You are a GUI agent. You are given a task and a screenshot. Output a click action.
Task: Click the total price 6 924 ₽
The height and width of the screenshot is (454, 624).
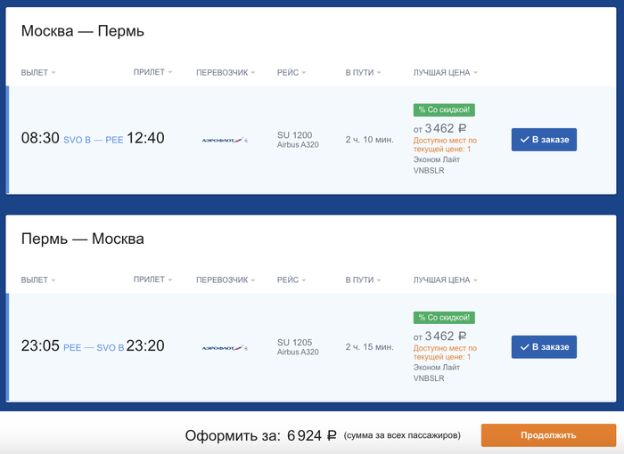pos(311,435)
